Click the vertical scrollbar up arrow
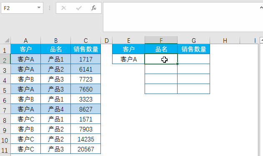Screen dimensions: 263x156 (x=261, y=40)
